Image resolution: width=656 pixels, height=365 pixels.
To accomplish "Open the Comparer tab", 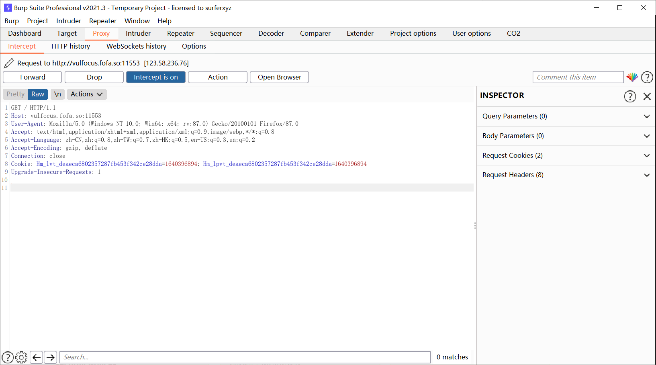I will click(315, 33).
